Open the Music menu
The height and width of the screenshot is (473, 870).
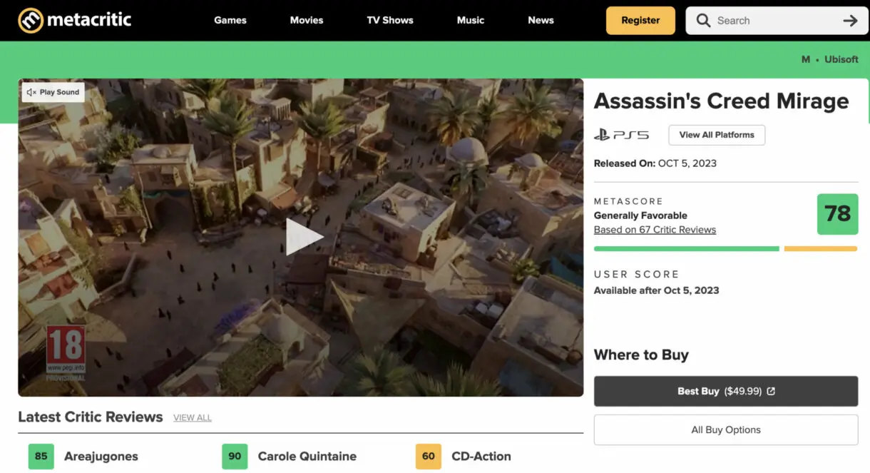tap(471, 20)
